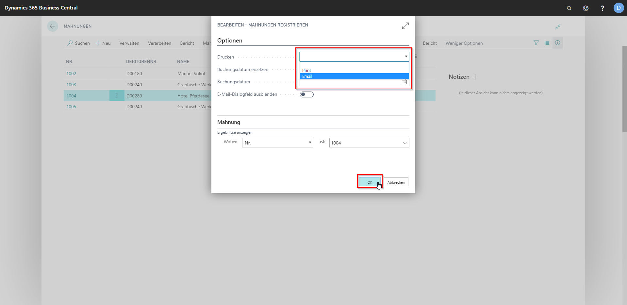The width and height of the screenshot is (627, 305).
Task: Click the search magnifier icon in header
Action: 569,8
